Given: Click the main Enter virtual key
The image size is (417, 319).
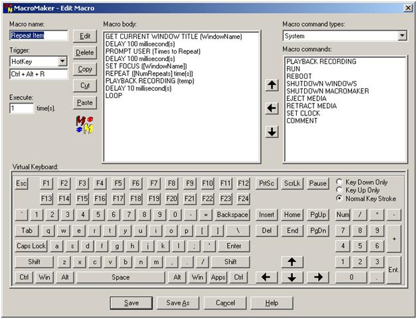Looking at the screenshot, I should [234, 246].
